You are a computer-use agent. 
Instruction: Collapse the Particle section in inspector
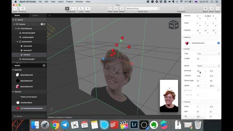183,102
